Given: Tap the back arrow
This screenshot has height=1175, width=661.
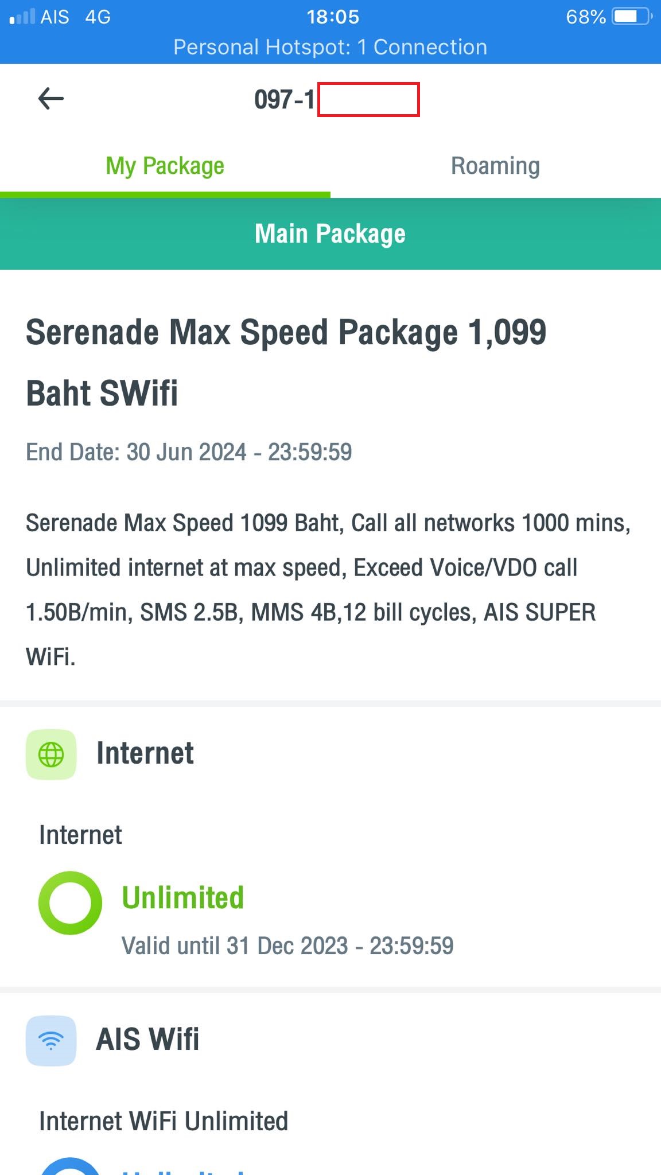Looking at the screenshot, I should click(x=50, y=99).
